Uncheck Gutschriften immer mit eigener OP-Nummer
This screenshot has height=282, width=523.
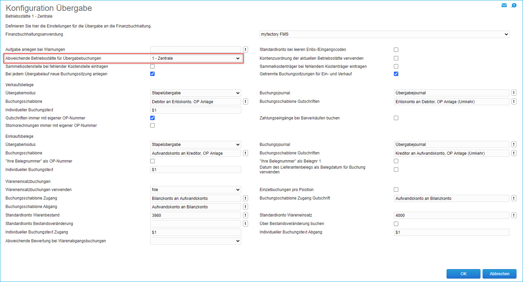click(x=152, y=118)
